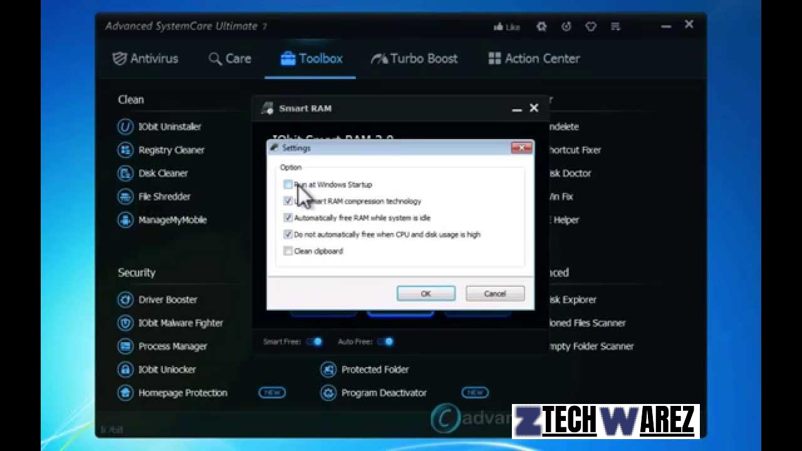Click the Win Fix entry
The width and height of the screenshot is (802, 451).
pyautogui.click(x=561, y=196)
